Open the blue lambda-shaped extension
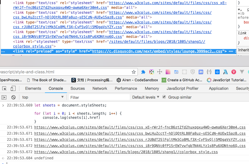 pos(226,72)
